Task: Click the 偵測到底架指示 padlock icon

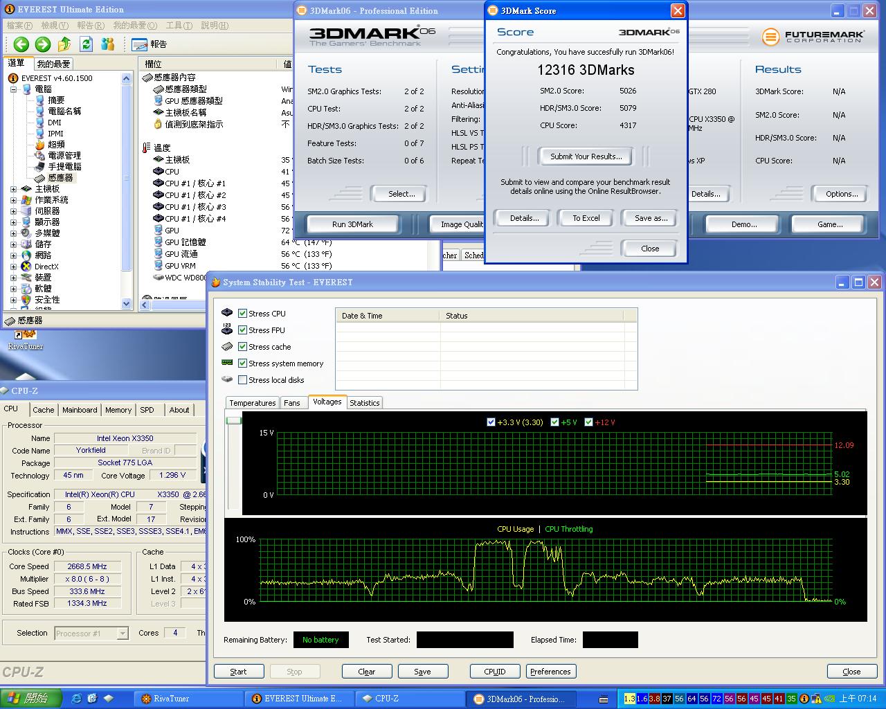Action: point(158,124)
